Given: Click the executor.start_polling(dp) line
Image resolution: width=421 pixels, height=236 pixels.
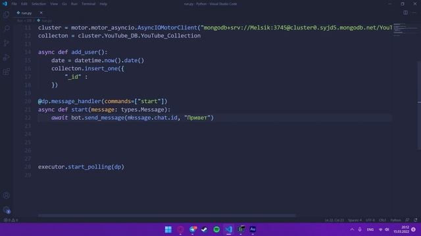Looking at the screenshot, I should pos(81,167).
